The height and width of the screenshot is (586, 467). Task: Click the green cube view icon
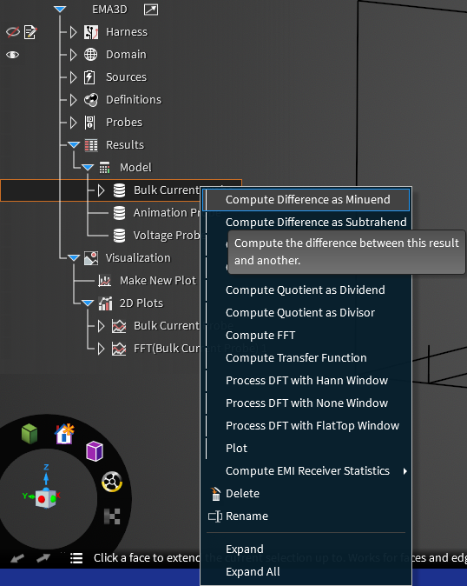click(x=30, y=434)
